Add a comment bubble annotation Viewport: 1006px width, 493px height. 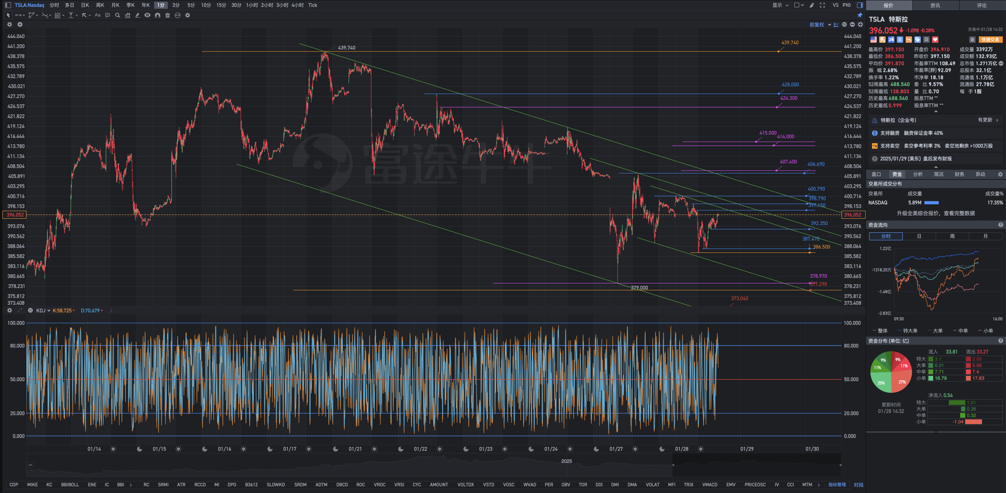tap(108, 15)
